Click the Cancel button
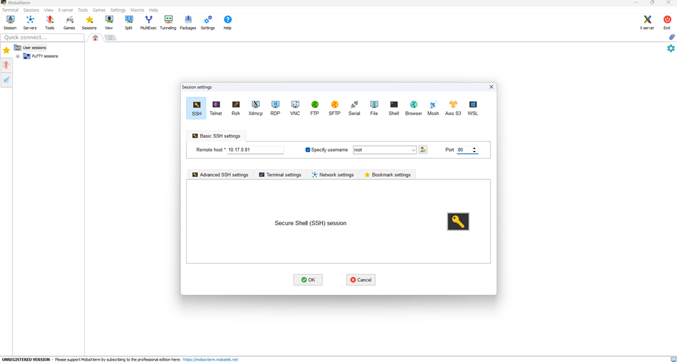The height and width of the screenshot is (362, 677). [x=361, y=280]
